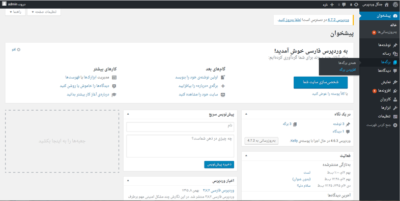Click the pushpin icon beside '3 نوشته'
This screenshot has height=201, width=400.
pos(348,124)
